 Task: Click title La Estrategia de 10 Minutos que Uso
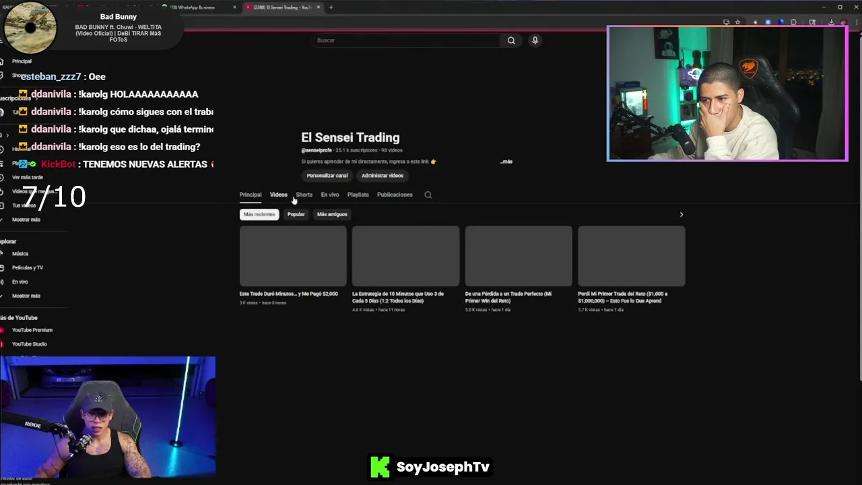tap(398, 297)
